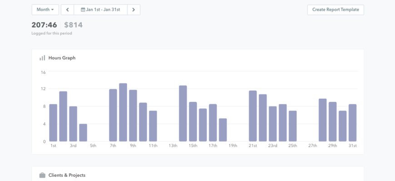Select the total logged time 207:46
395x181 pixels.
click(x=44, y=25)
